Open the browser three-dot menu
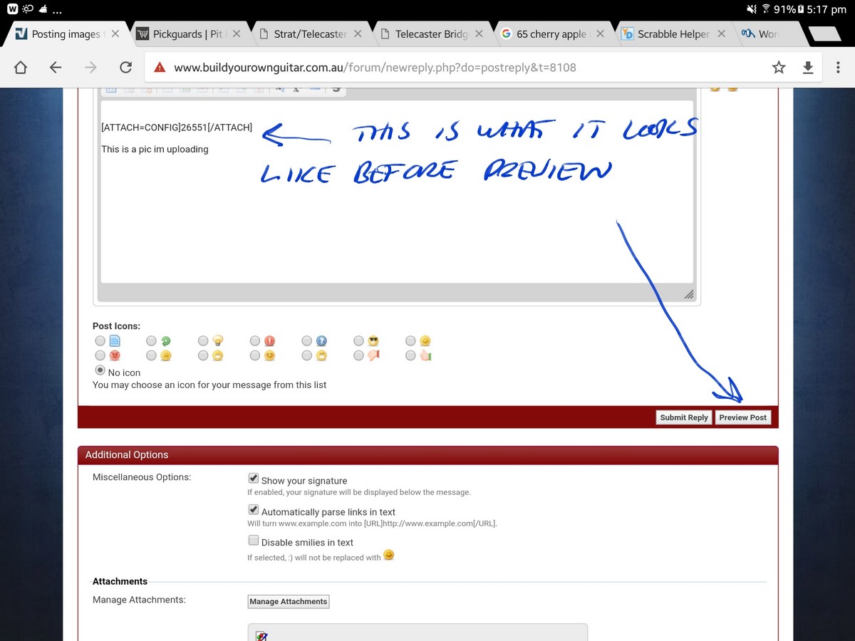Screen dimensions: 855x641 click(837, 68)
